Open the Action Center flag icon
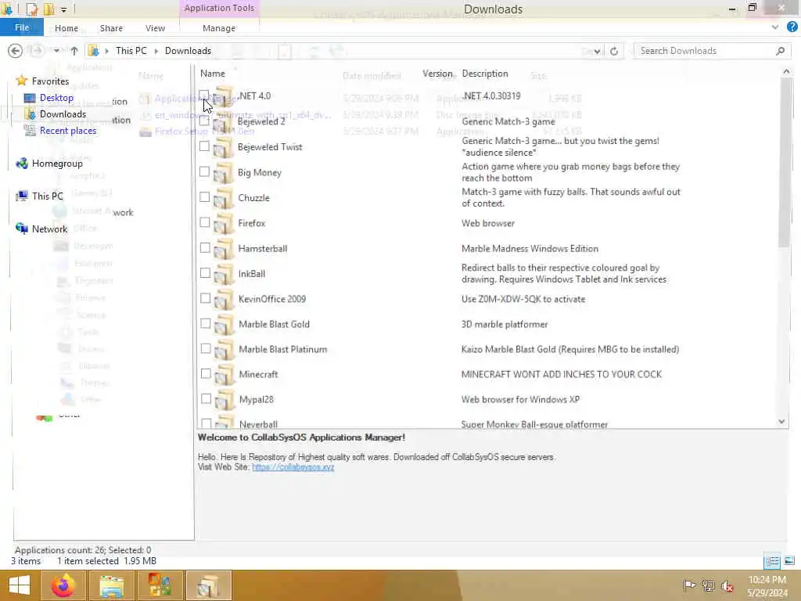 click(689, 585)
